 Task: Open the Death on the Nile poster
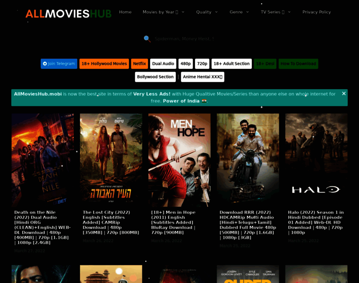[x=43, y=160]
